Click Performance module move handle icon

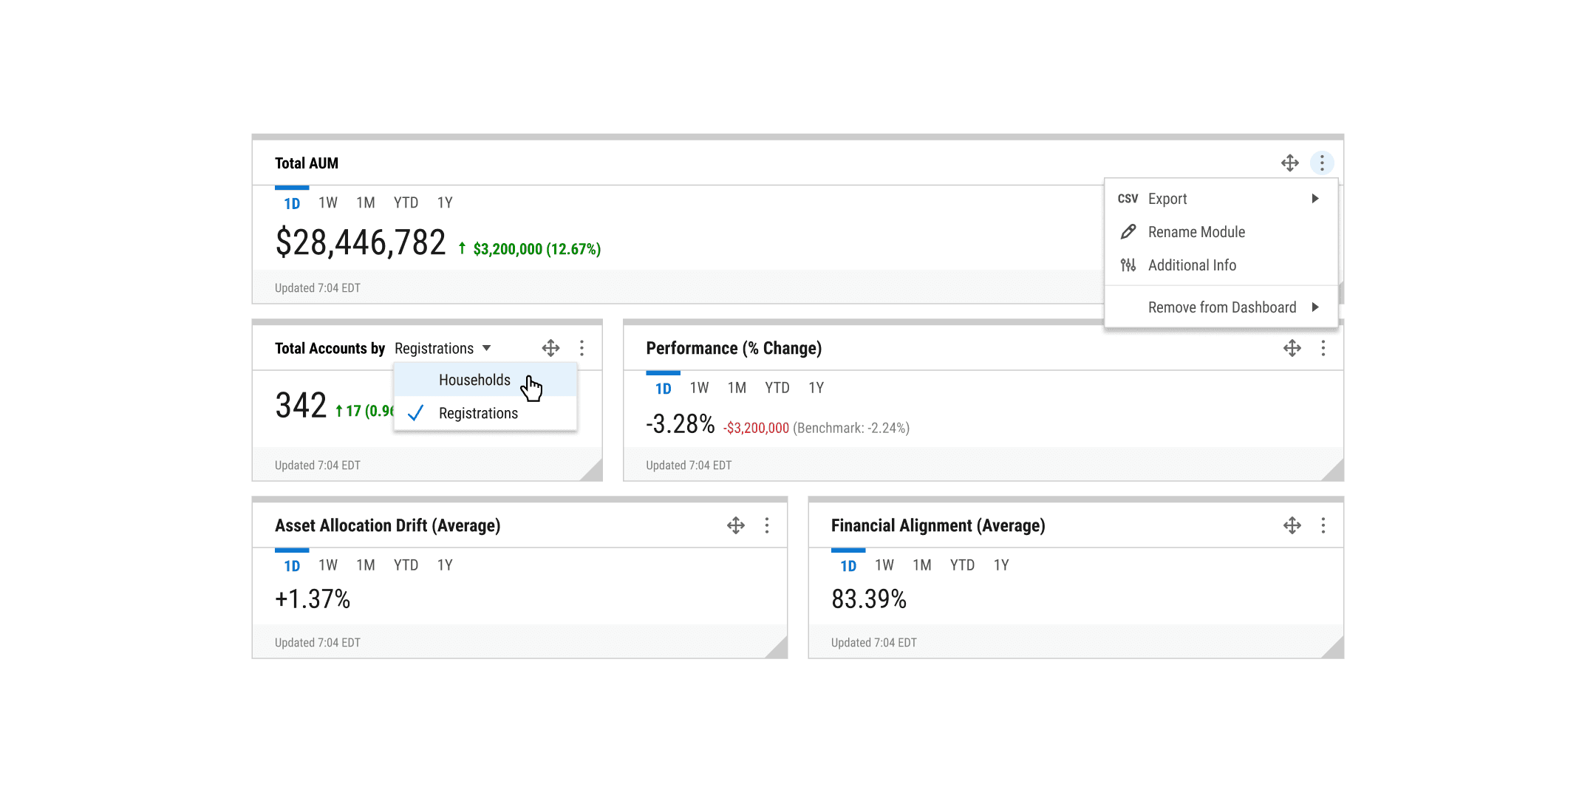pos(1292,348)
